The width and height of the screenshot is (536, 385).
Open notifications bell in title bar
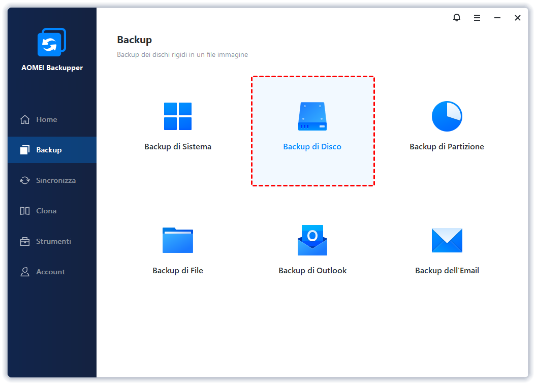pyautogui.click(x=457, y=18)
